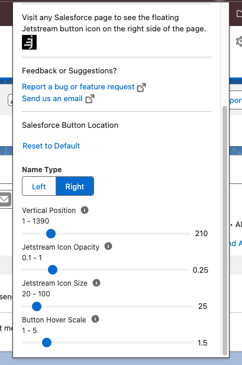Viewport: 242px width, 365px height.
Task: Show info for Jetstream Icon Opacity
Action: pos(108,246)
